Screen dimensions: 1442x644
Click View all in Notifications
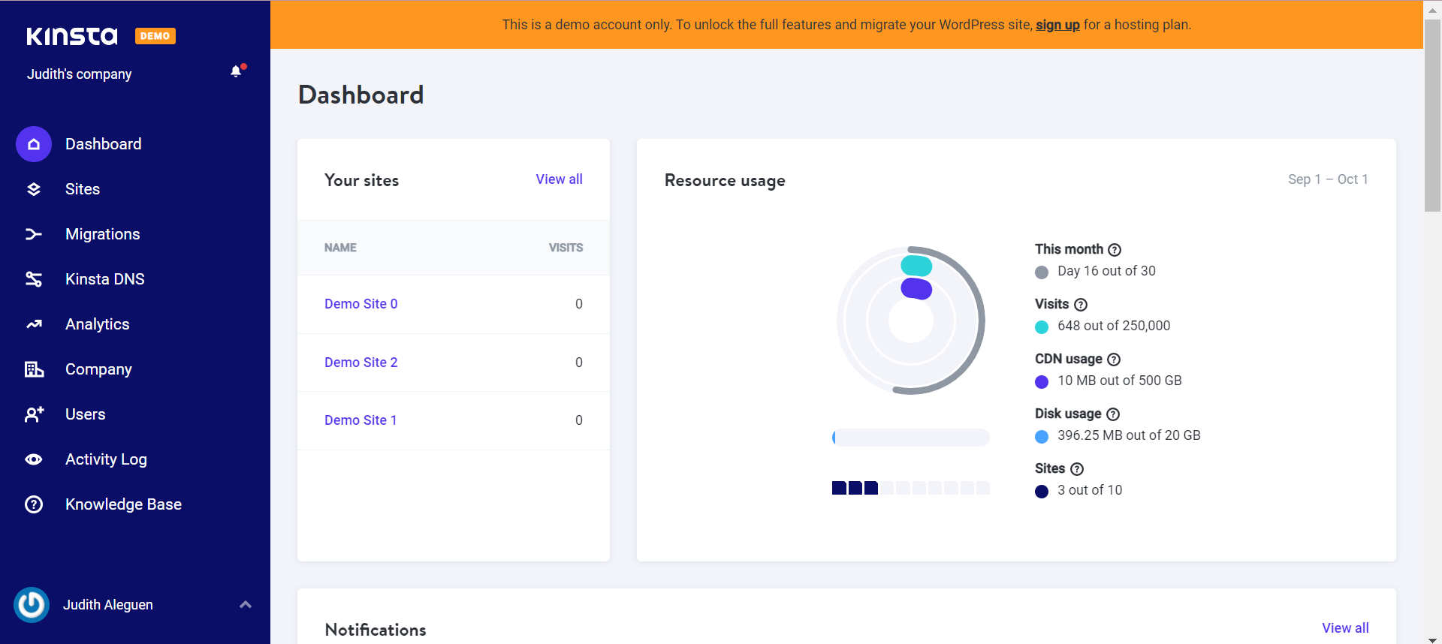click(1345, 628)
